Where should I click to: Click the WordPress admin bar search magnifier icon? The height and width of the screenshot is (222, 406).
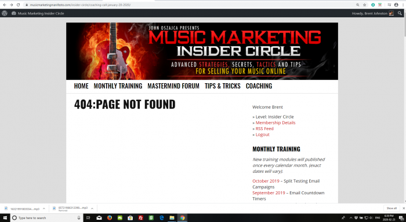[x=400, y=13]
